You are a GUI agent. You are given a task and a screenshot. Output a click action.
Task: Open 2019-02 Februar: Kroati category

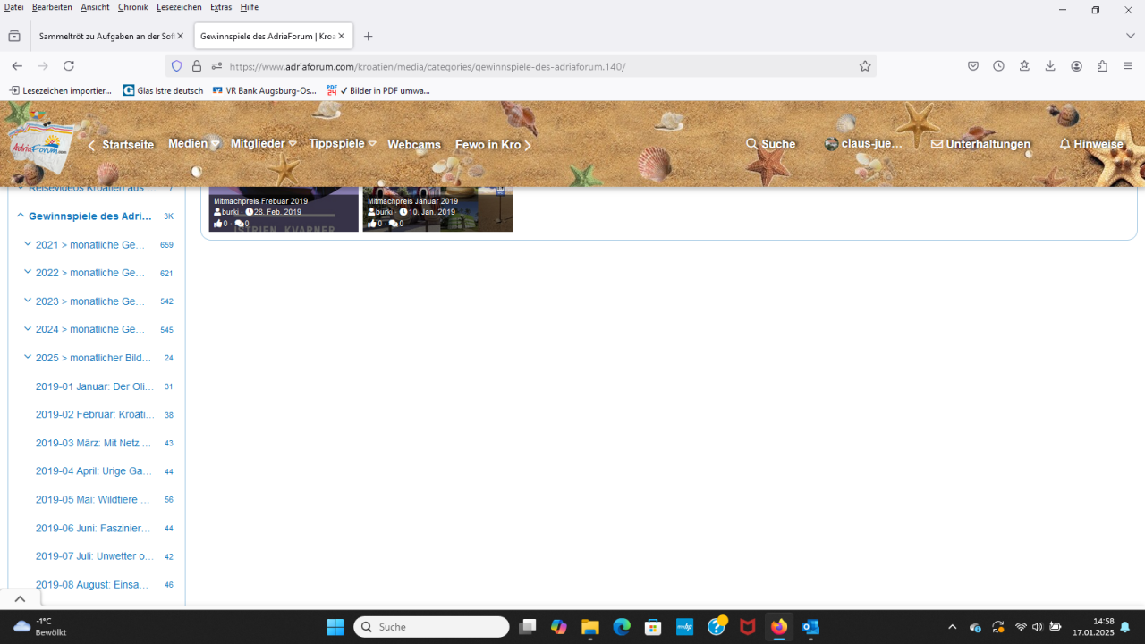(x=95, y=415)
